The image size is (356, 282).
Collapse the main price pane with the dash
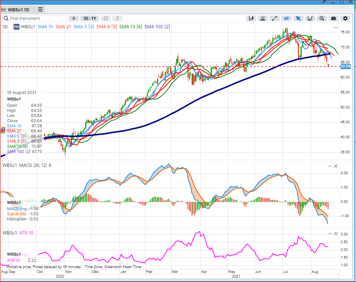click(x=336, y=28)
